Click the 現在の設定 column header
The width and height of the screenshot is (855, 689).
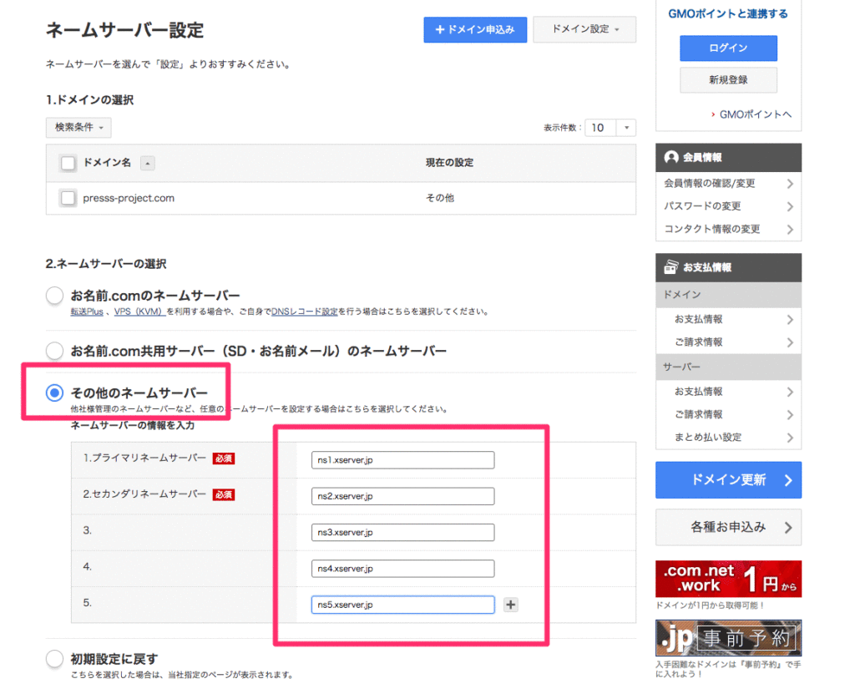point(449,163)
